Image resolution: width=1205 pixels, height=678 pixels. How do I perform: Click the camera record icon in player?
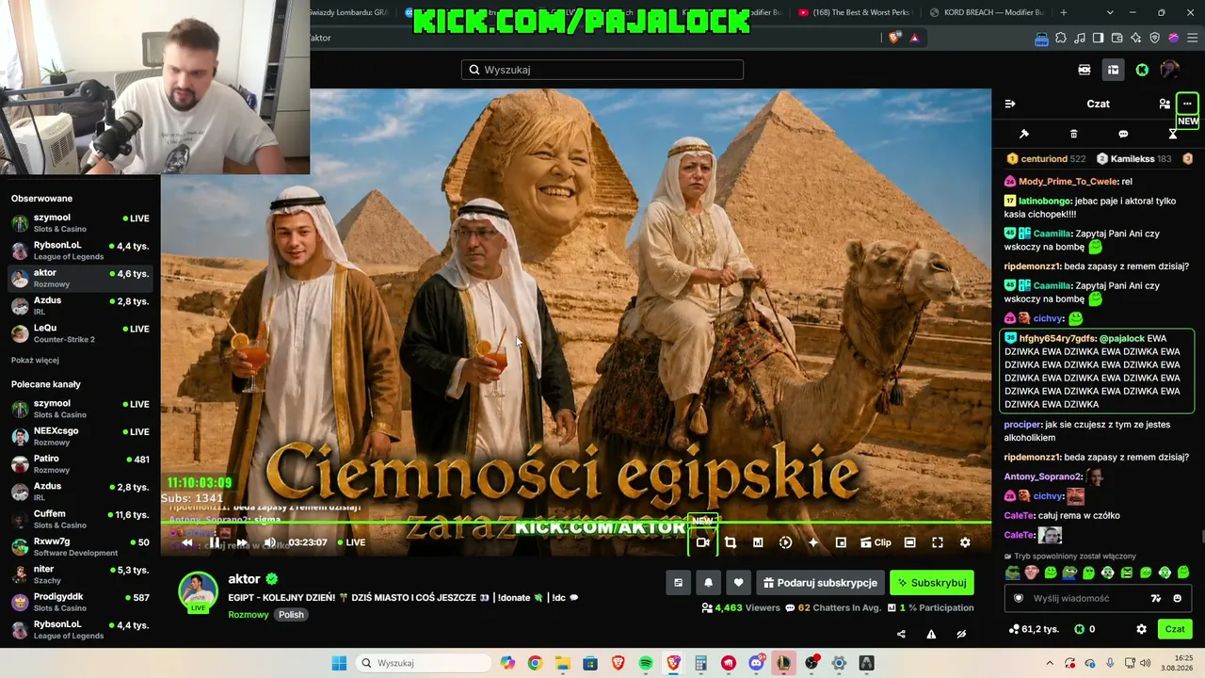tap(702, 542)
